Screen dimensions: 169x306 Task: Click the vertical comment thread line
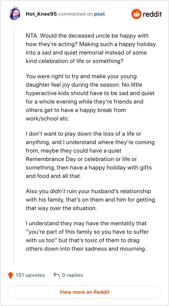coord(14,142)
